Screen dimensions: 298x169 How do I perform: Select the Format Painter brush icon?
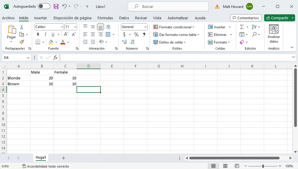point(22,42)
